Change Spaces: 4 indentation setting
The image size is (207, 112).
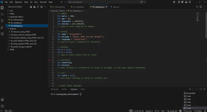pyautogui.click(x=149, y=111)
